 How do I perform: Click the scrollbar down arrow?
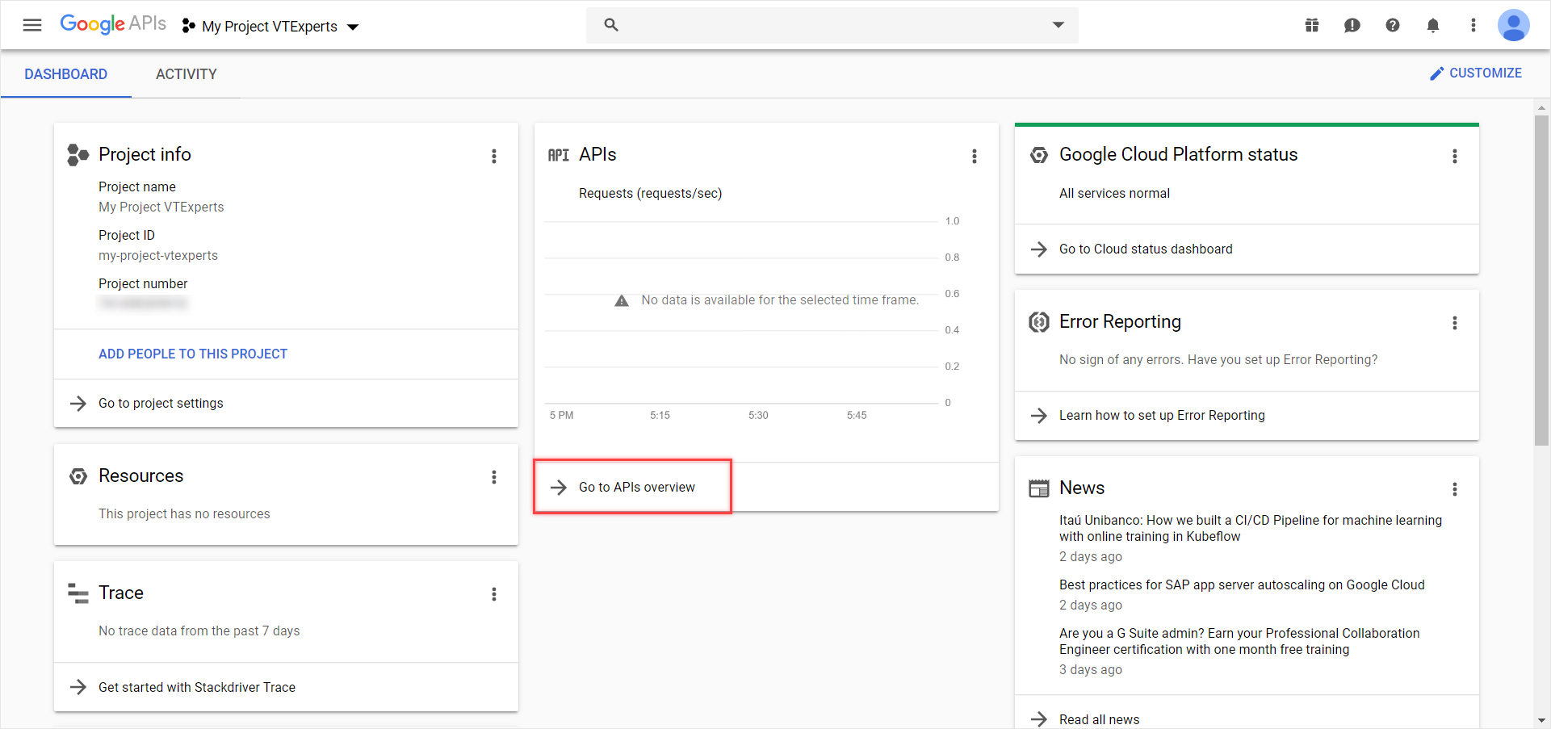point(1541,720)
